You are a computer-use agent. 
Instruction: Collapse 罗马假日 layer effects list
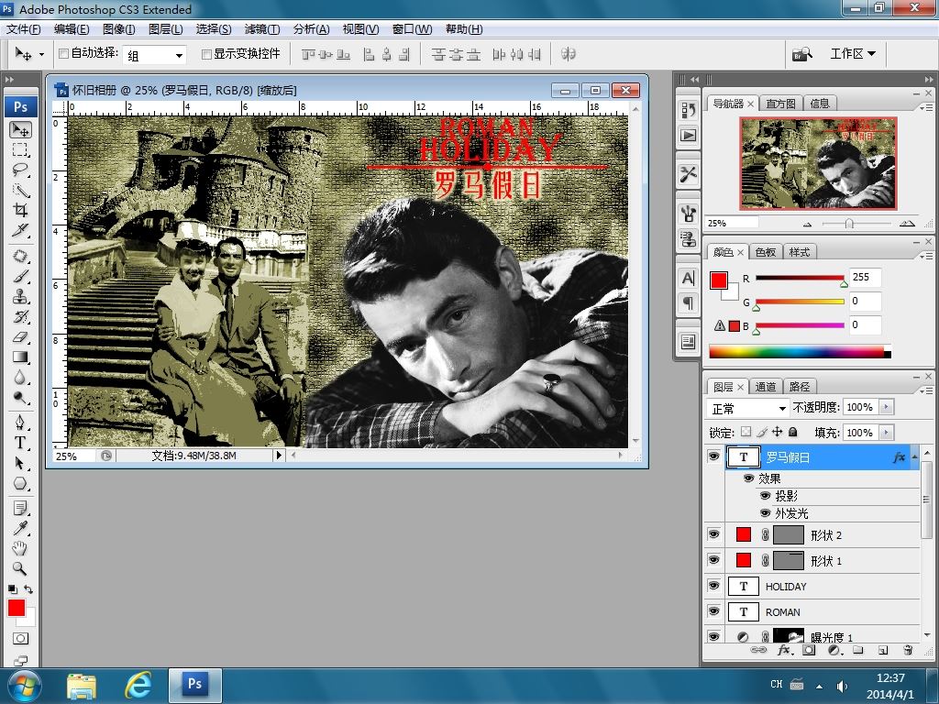pos(914,457)
